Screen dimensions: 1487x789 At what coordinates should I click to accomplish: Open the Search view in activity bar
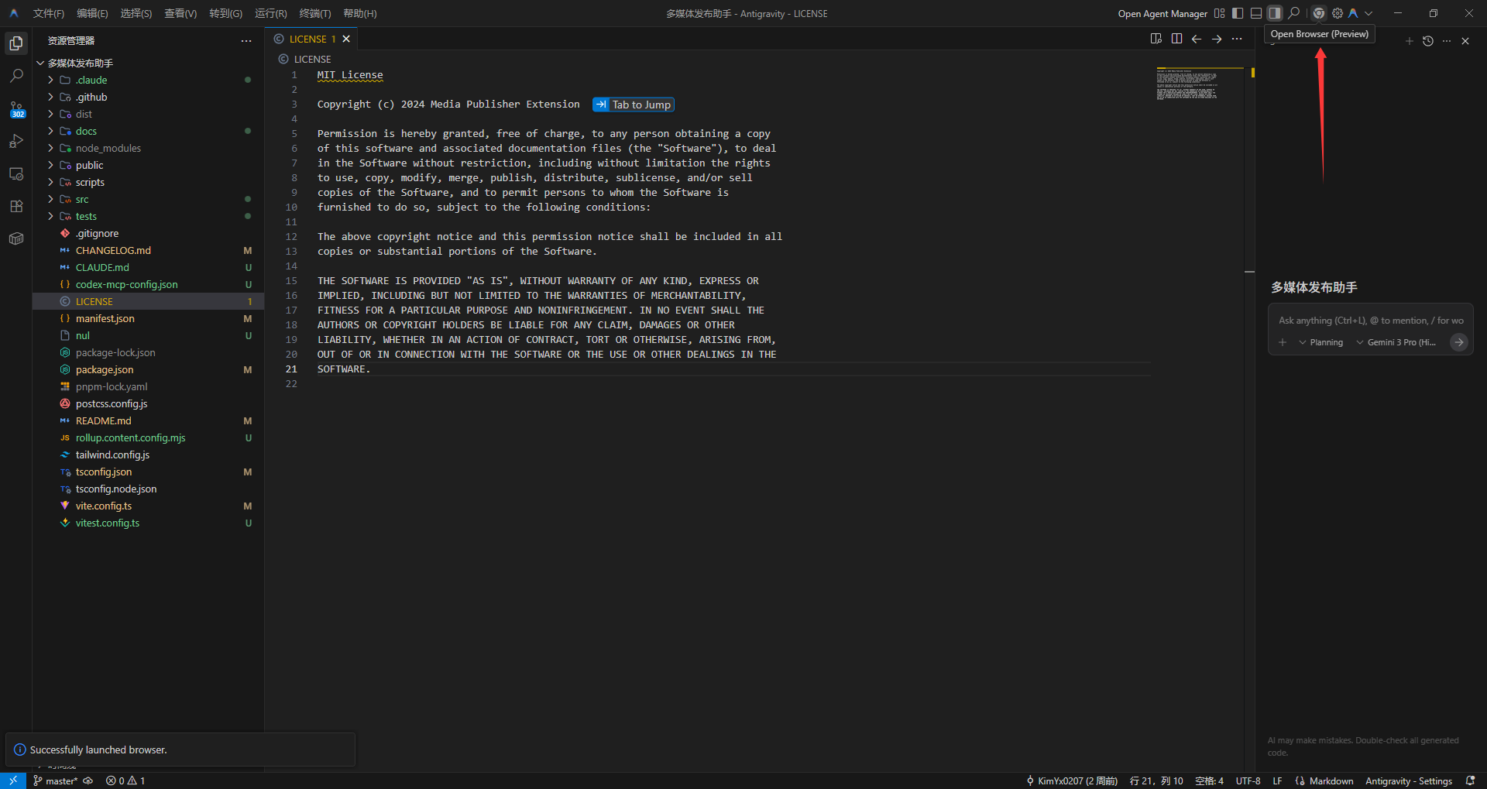pos(16,76)
